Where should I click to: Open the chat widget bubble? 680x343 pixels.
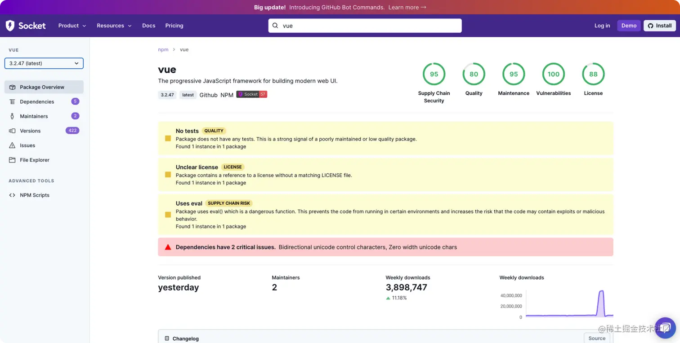pyautogui.click(x=665, y=327)
